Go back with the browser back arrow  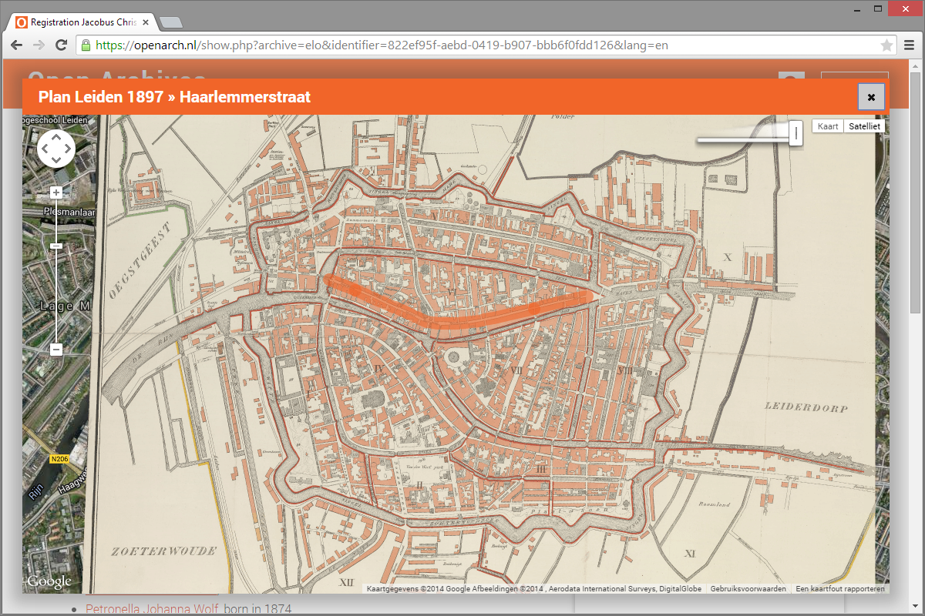pos(15,45)
